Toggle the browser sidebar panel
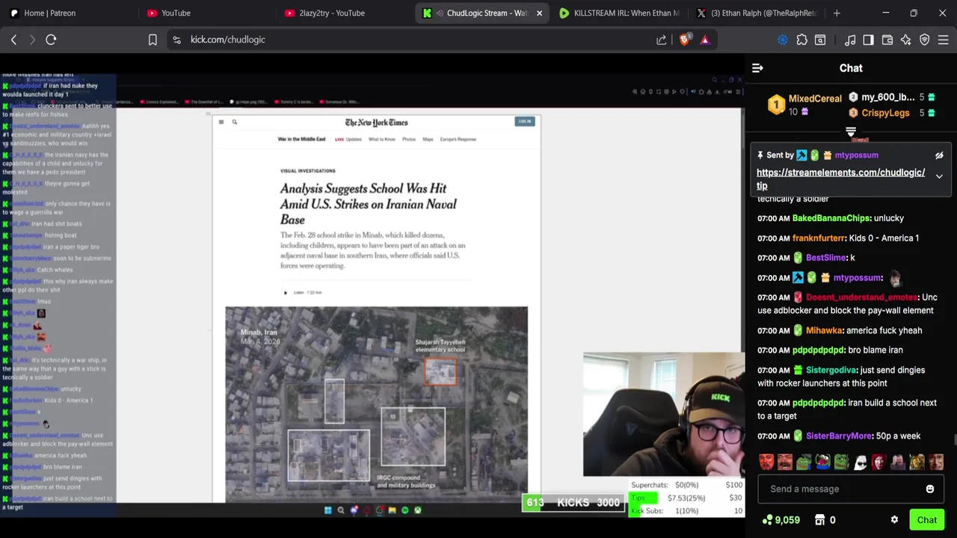 (868, 40)
